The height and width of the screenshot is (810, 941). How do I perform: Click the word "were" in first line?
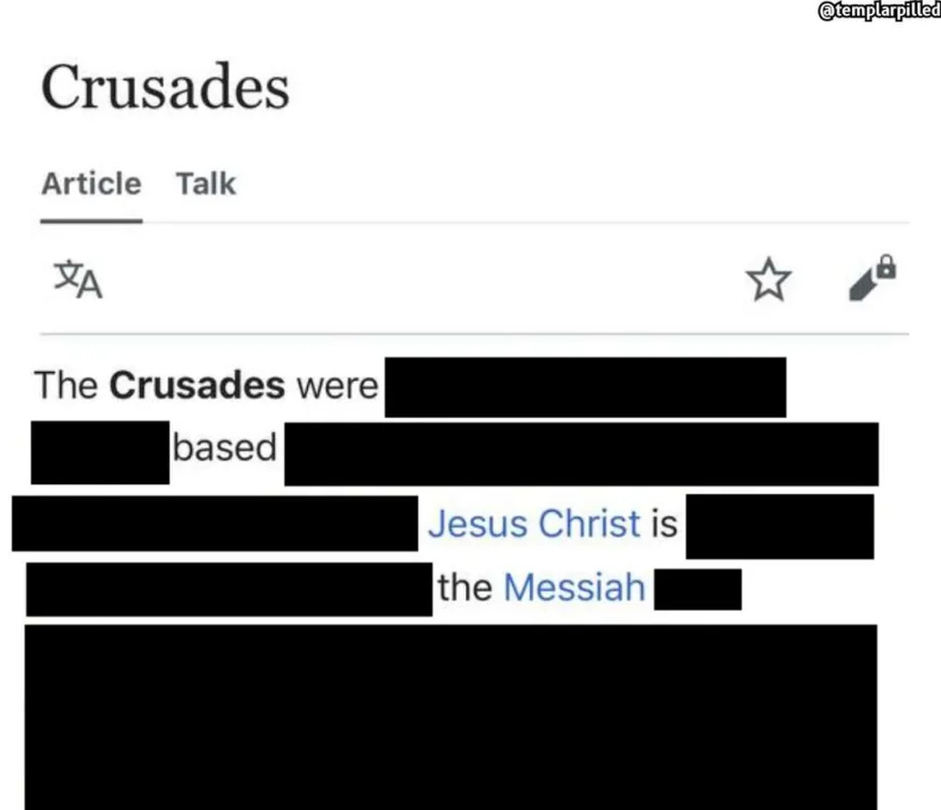click(x=336, y=386)
